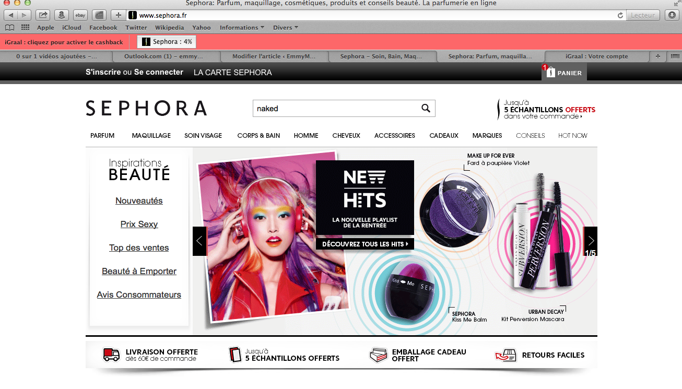The image size is (682, 389).
Task: Open the Wikipedia bookmark
Action: click(x=170, y=28)
